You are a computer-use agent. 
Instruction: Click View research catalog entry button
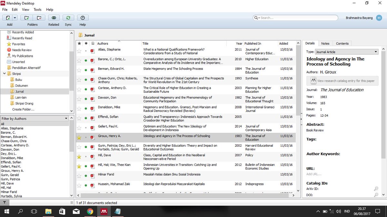pyautogui.click(x=342, y=81)
